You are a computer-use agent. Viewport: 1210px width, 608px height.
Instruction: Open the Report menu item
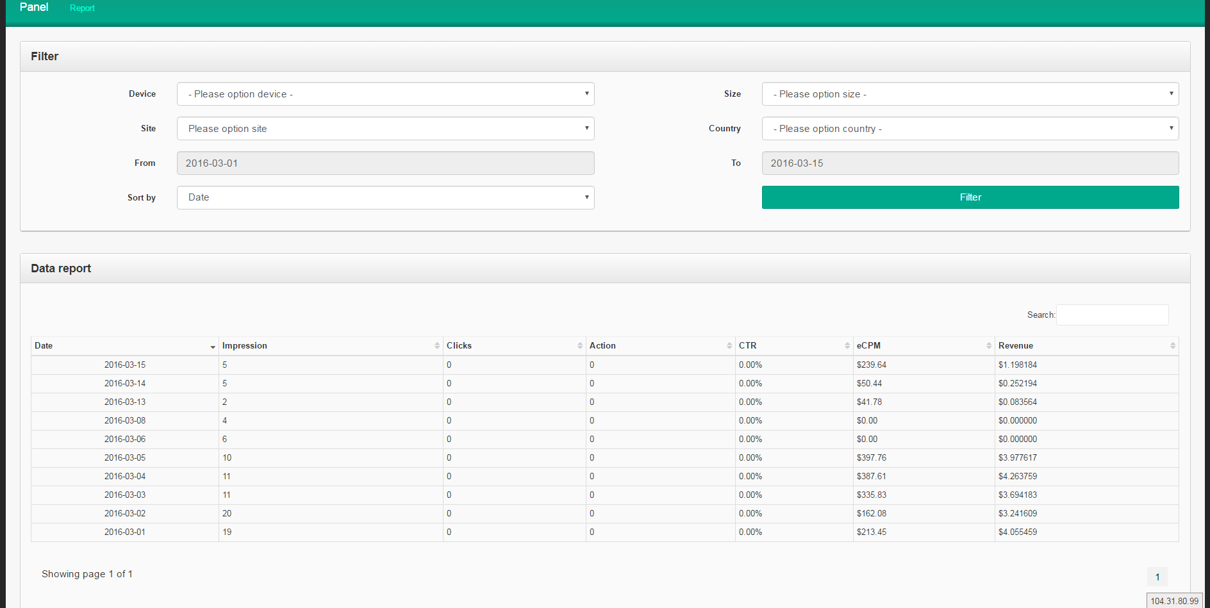click(x=82, y=8)
